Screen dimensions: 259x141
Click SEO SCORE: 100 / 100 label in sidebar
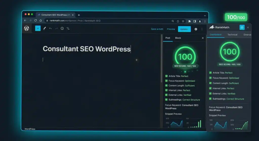185,66
